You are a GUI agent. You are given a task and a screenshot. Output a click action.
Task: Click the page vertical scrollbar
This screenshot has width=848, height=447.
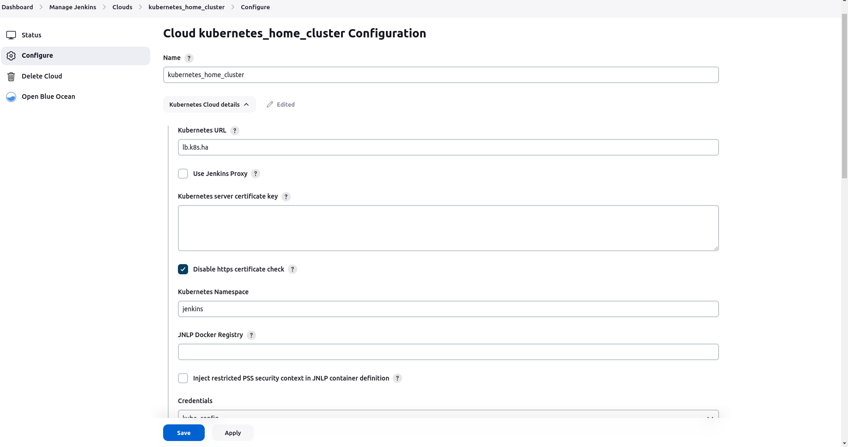coord(844,96)
